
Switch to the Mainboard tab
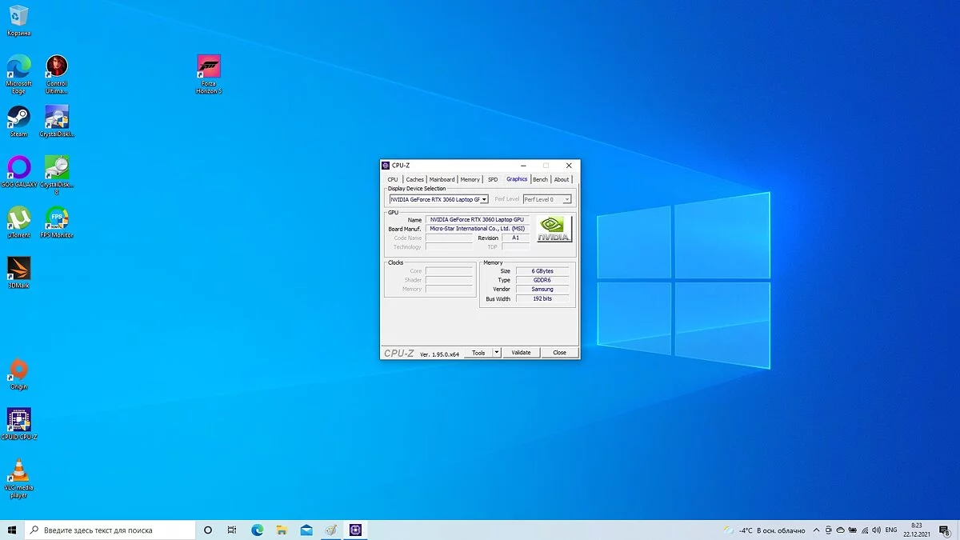coord(442,179)
